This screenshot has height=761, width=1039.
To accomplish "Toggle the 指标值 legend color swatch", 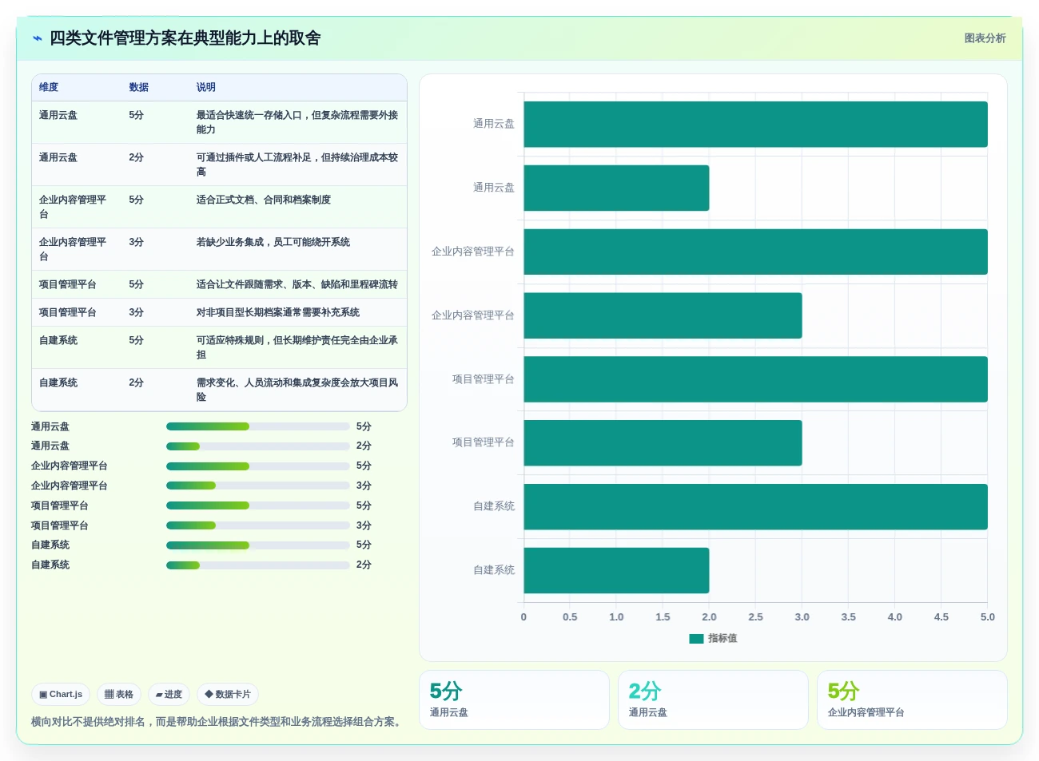I will pos(696,639).
